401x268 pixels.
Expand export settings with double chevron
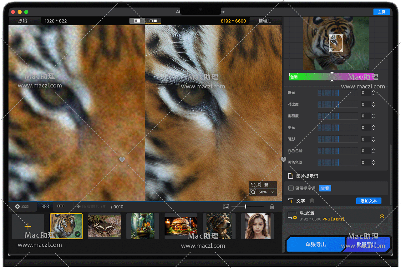tap(382, 216)
